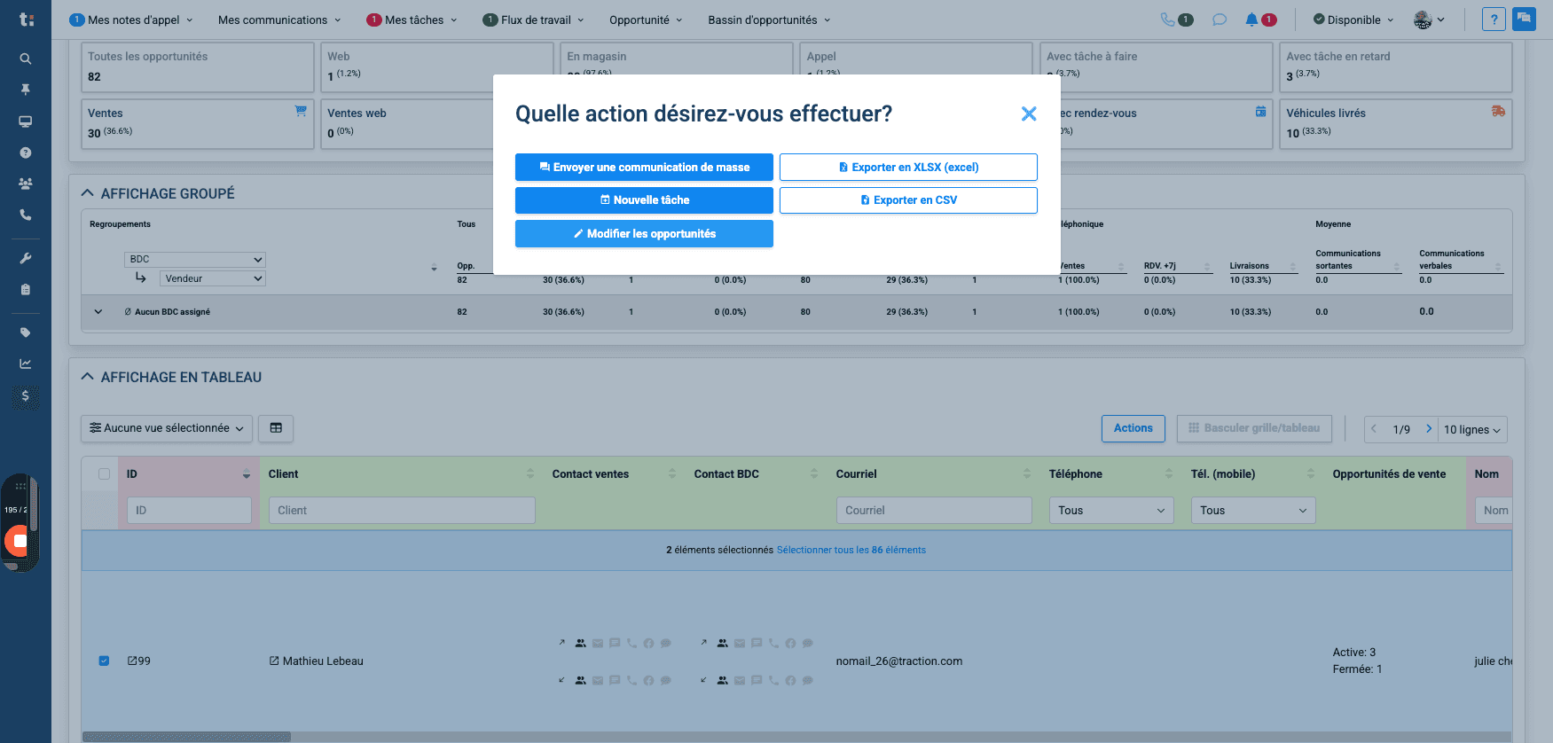Open the monitor icon in left sidebar
Viewport: 1553px width, 743px height.
[26, 121]
